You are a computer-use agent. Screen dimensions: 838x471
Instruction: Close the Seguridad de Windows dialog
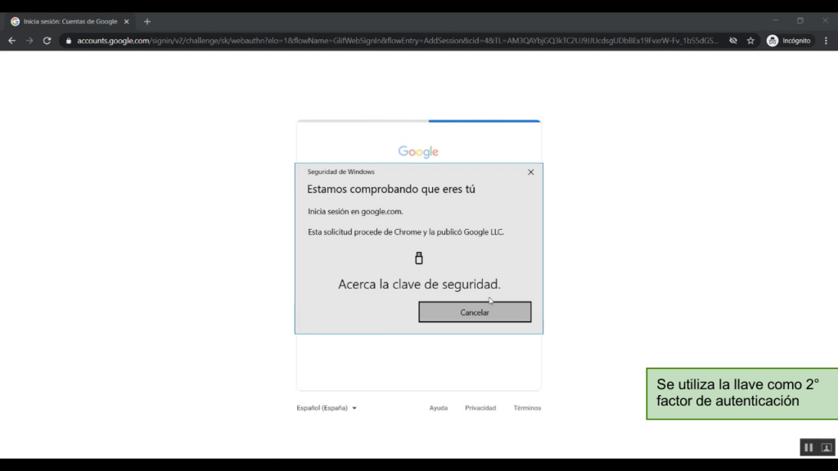pos(530,172)
